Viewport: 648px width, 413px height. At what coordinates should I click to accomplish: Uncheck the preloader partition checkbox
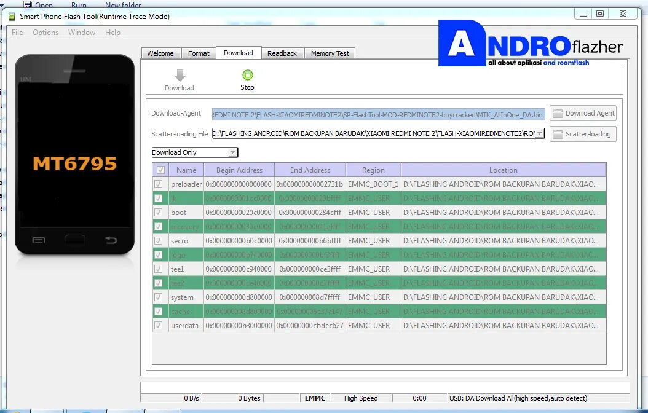(x=158, y=184)
